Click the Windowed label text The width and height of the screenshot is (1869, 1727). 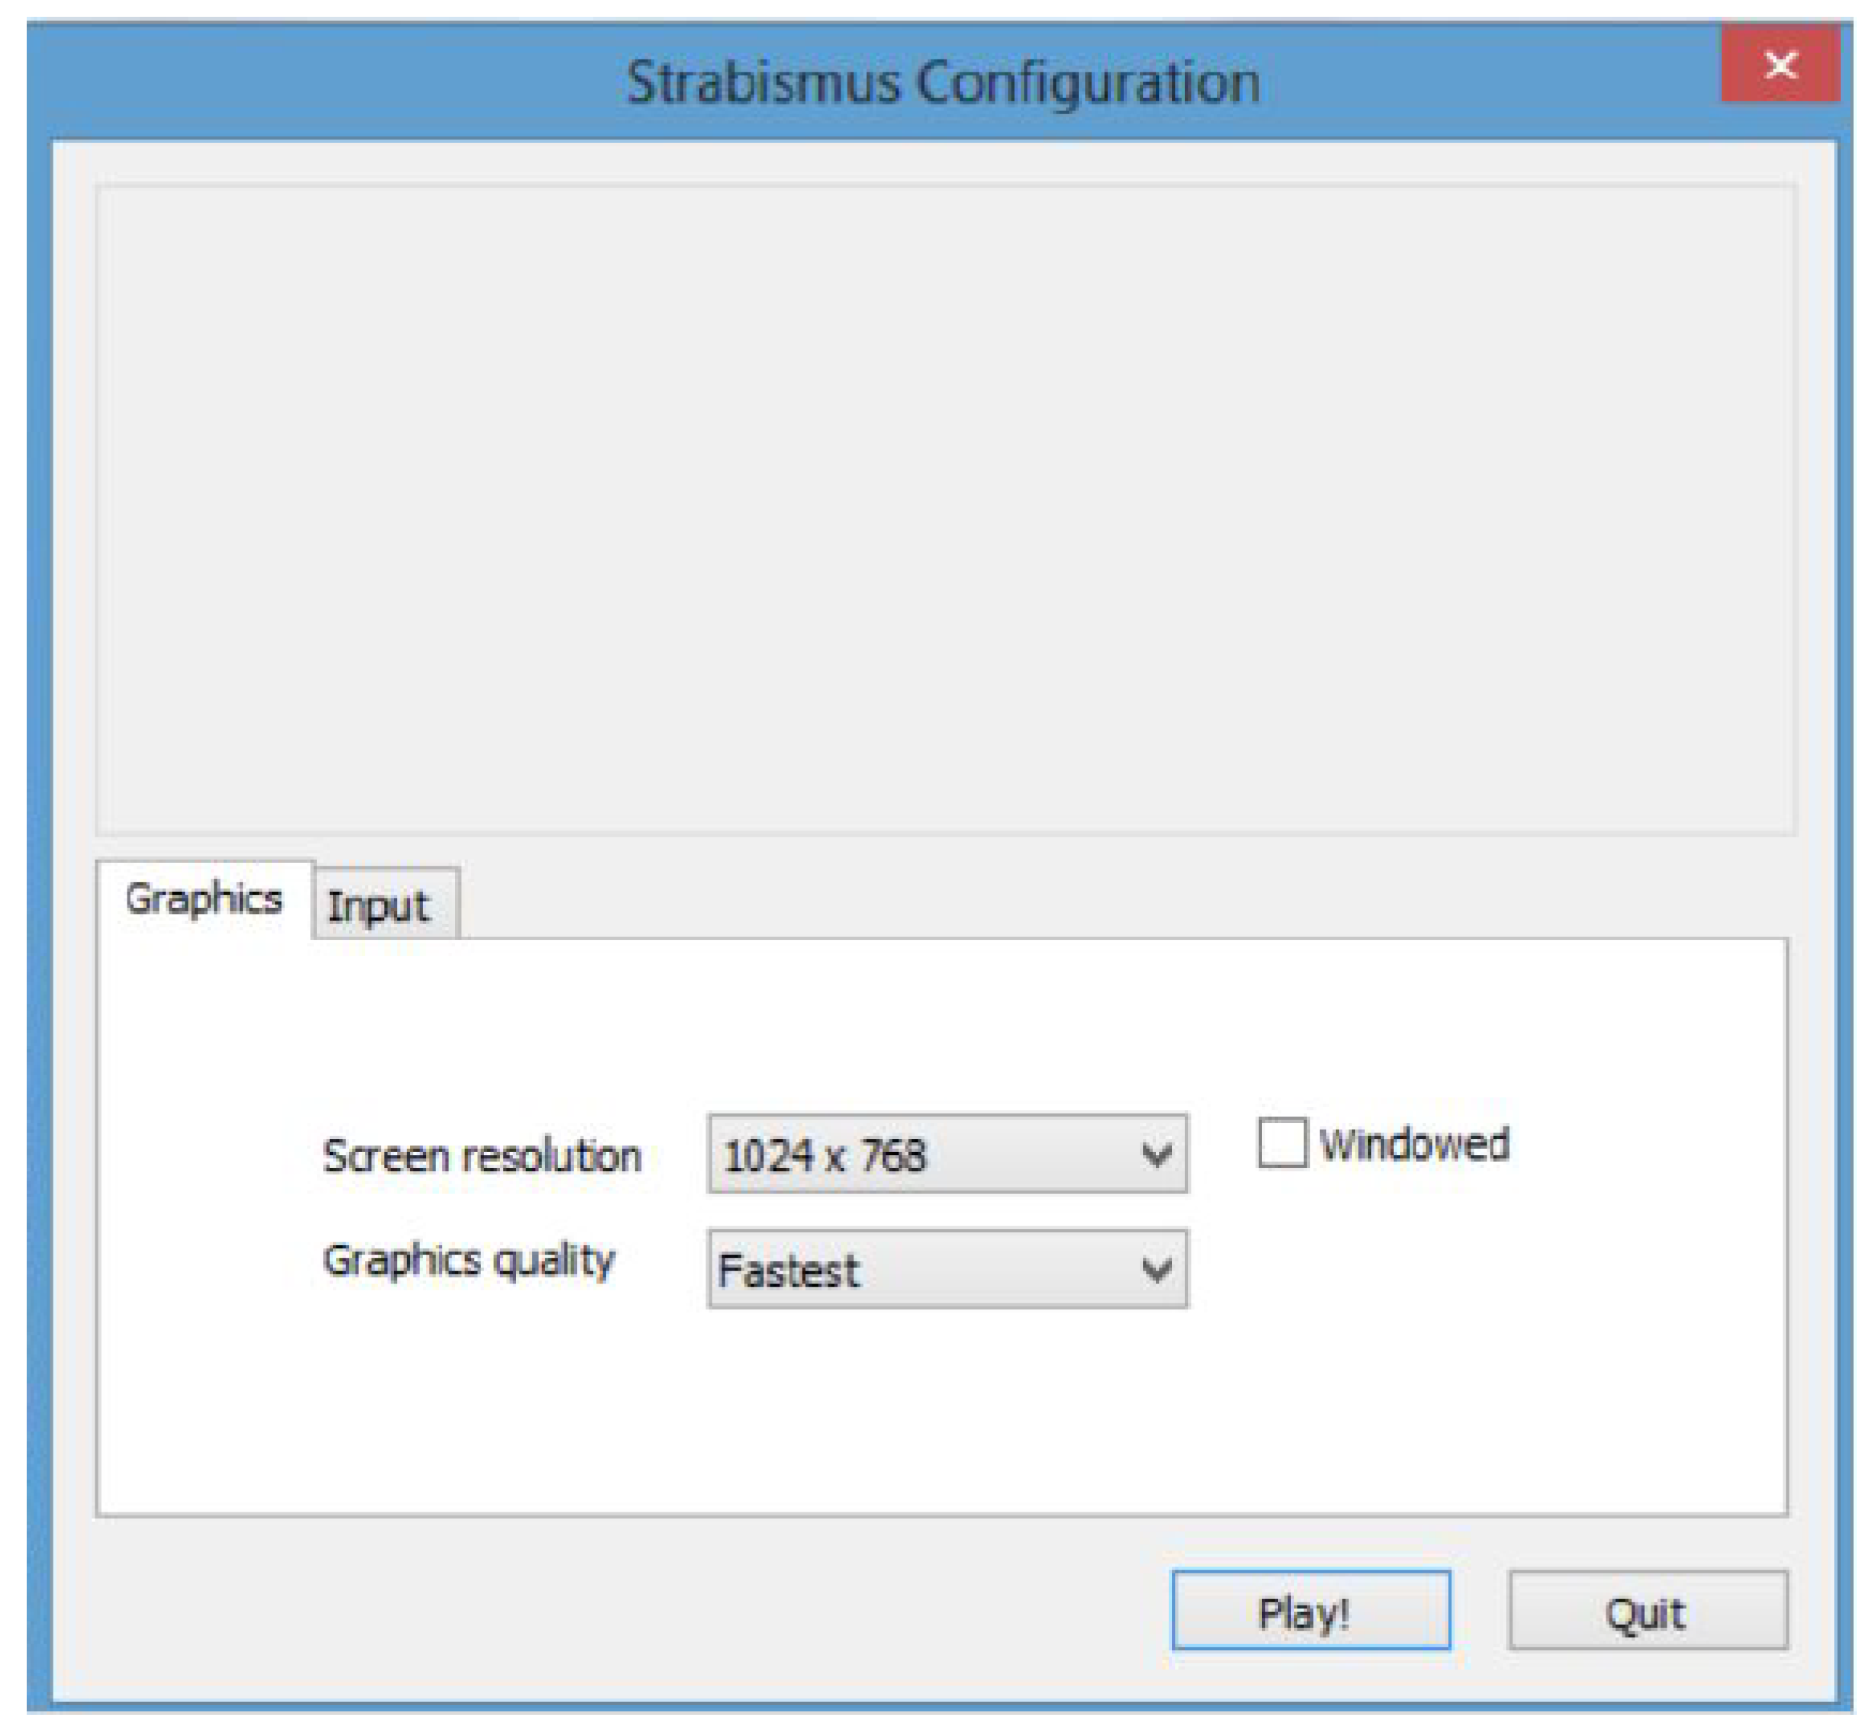[1414, 1144]
